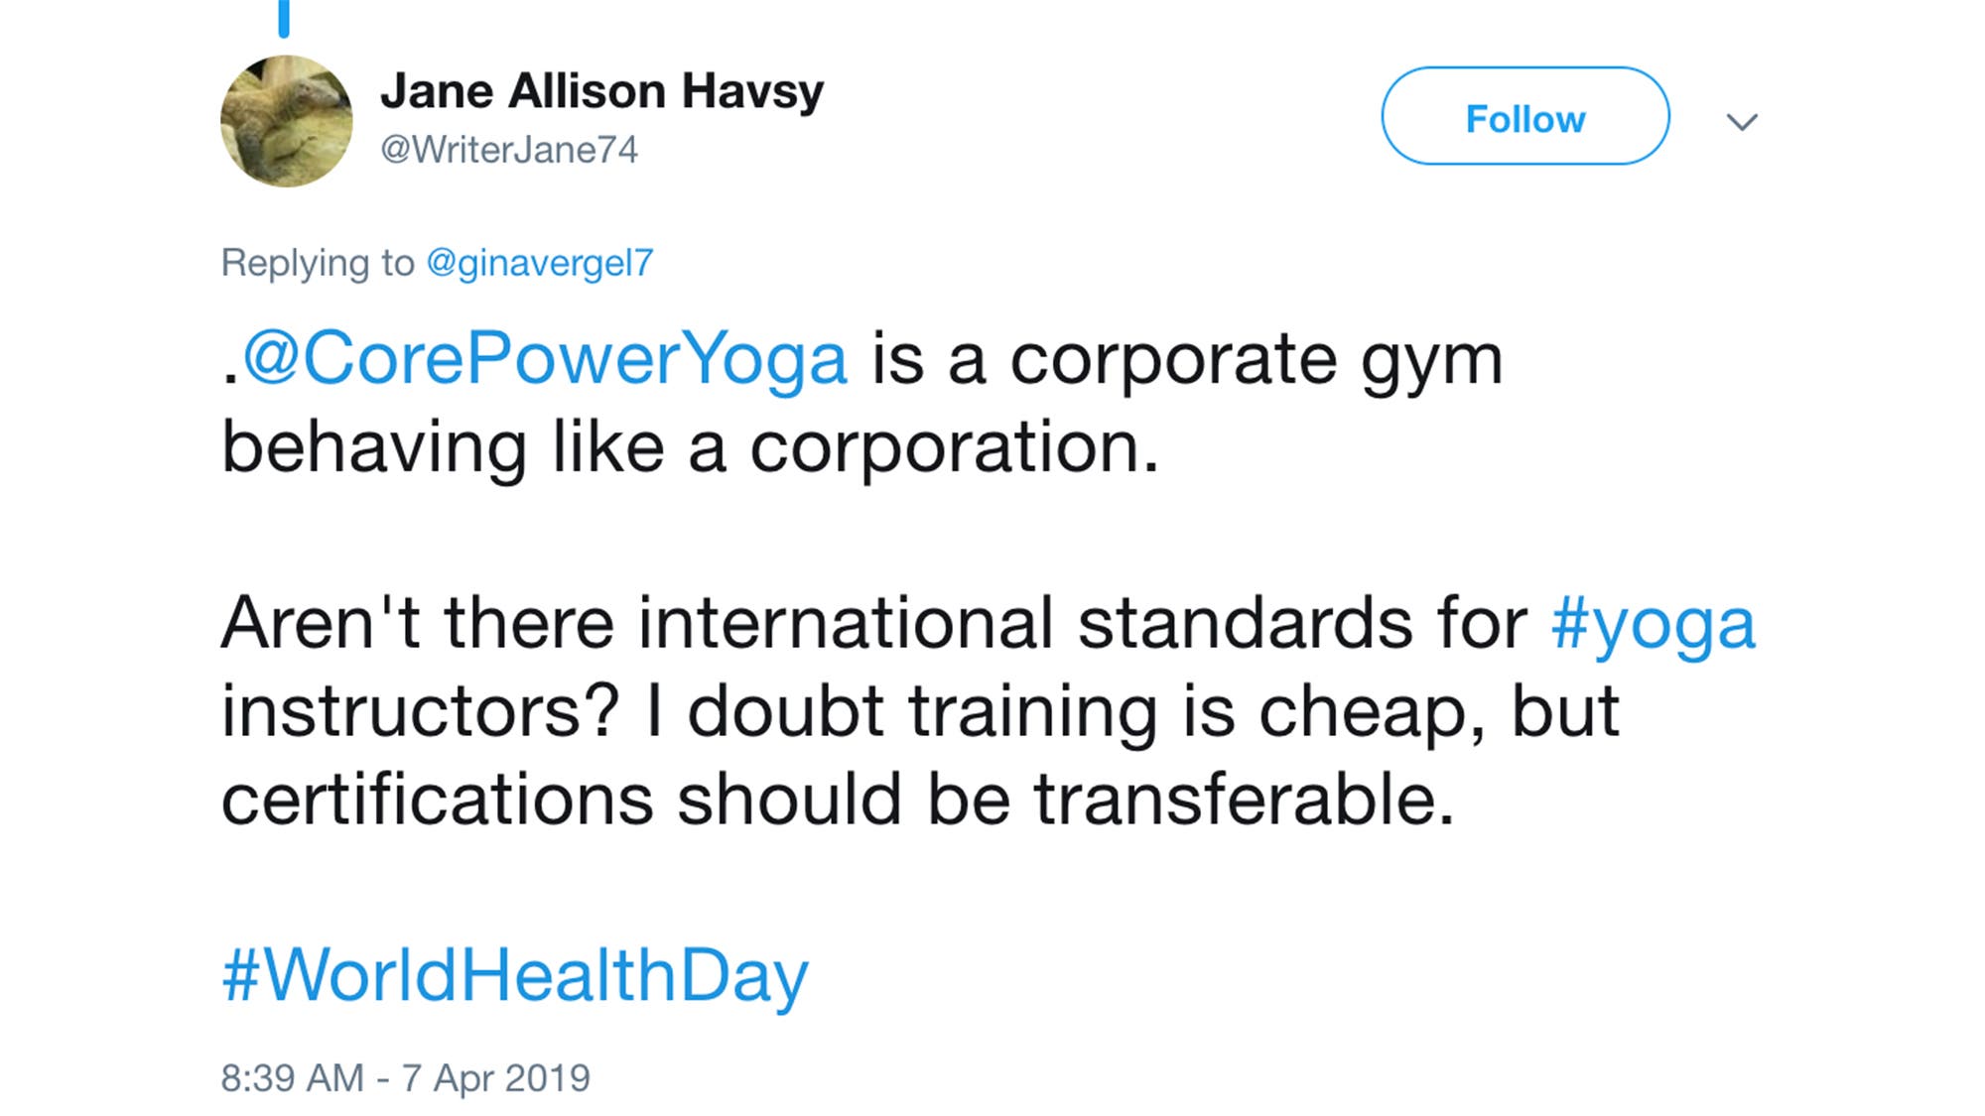Open the @ginavergel7 profile link
This screenshot has height=1116, width=1985.
pyautogui.click(x=539, y=263)
